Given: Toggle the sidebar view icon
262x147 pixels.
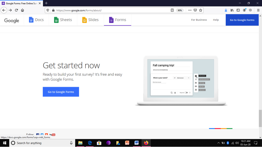Looking at the screenshot, I should point(238,10).
